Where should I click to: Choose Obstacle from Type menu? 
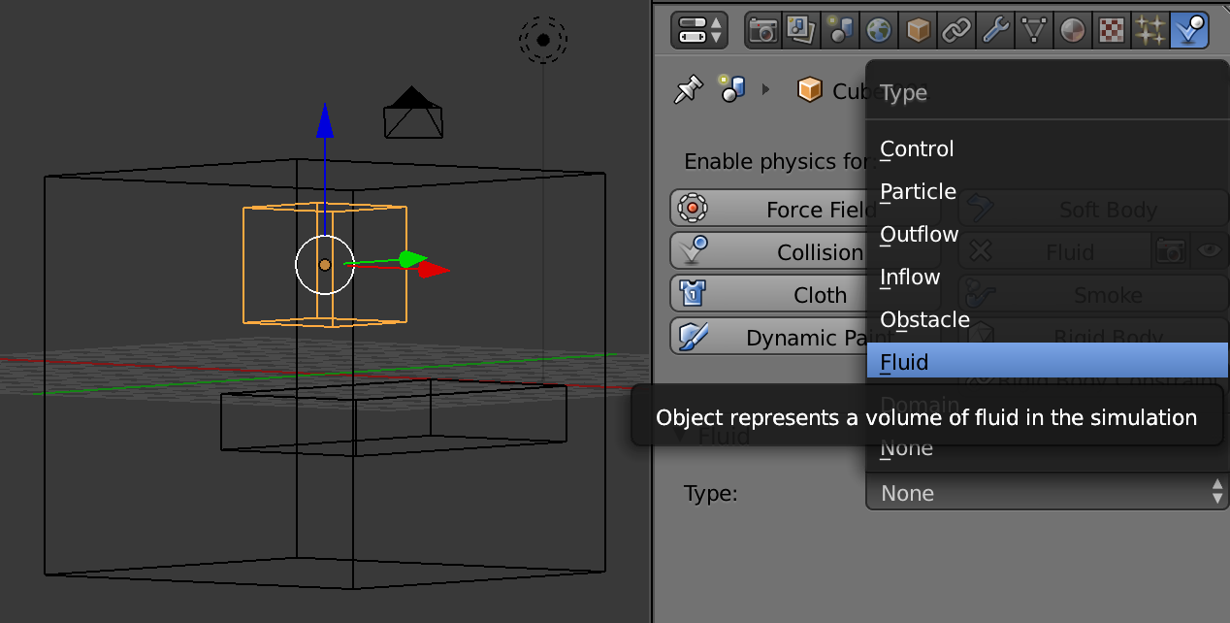coord(1047,319)
